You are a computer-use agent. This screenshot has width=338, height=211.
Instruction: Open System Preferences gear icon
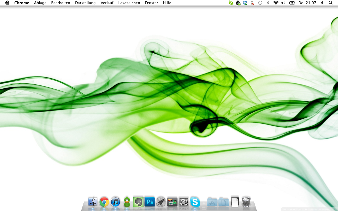click(184, 202)
